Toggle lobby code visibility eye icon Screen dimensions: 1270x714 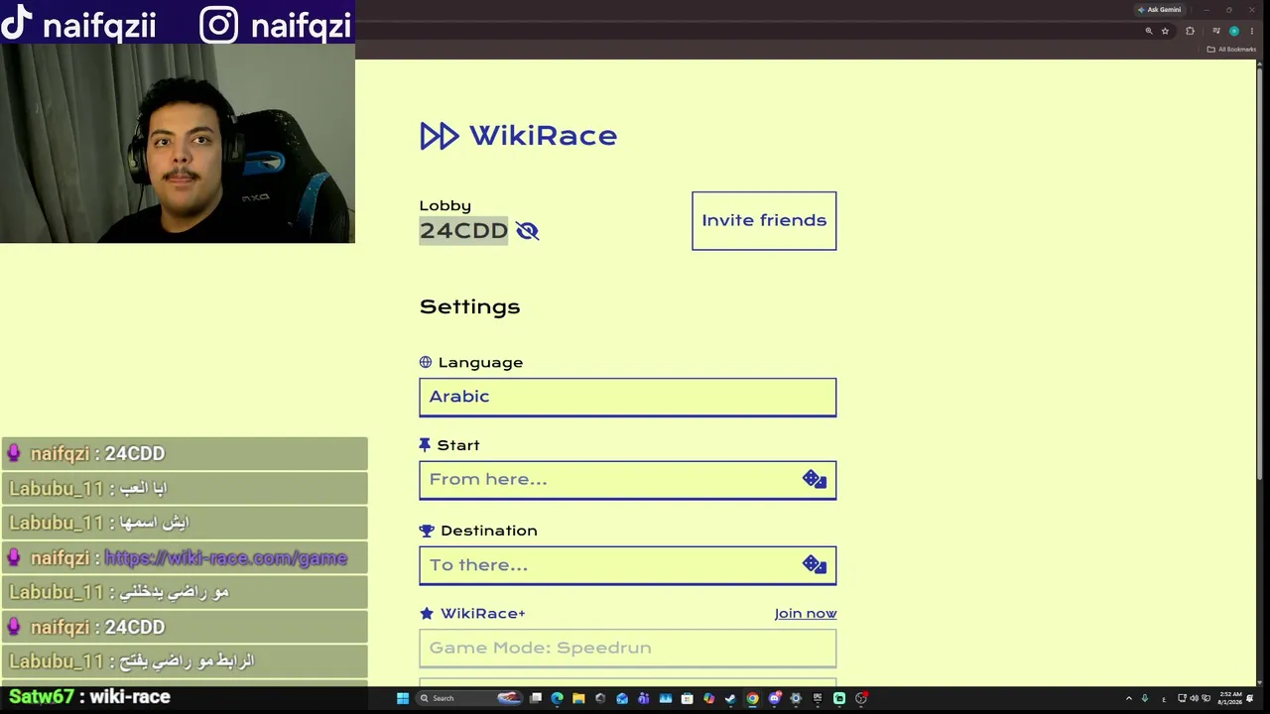[527, 231]
